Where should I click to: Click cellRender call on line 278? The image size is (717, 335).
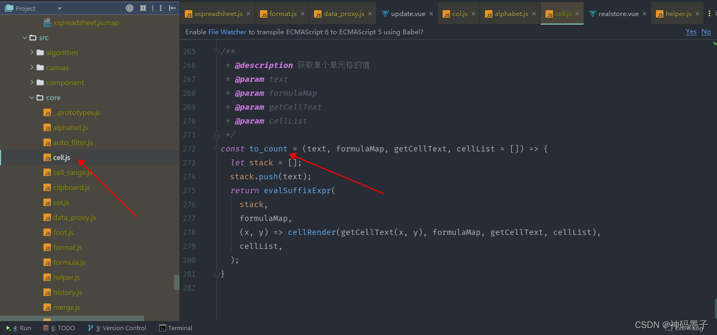coord(312,232)
